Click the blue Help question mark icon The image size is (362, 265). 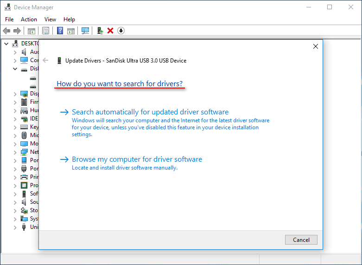coord(60,31)
